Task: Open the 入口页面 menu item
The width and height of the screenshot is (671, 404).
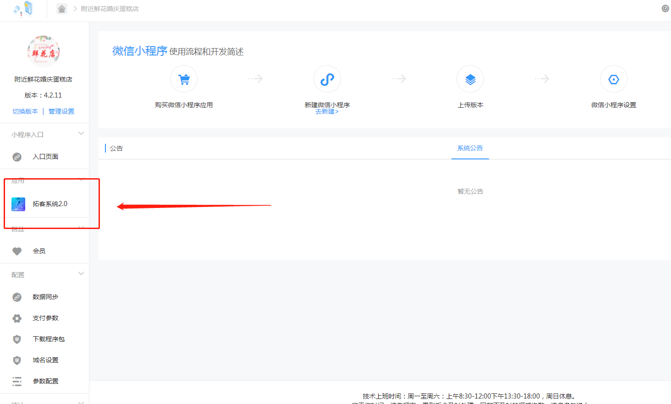Action: [x=44, y=157]
